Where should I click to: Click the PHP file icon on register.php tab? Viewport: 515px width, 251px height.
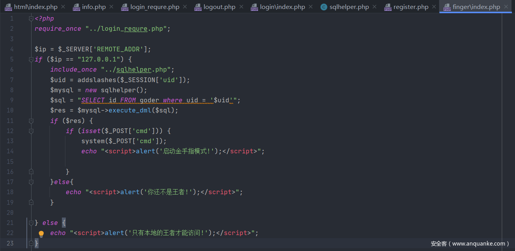[388, 7]
